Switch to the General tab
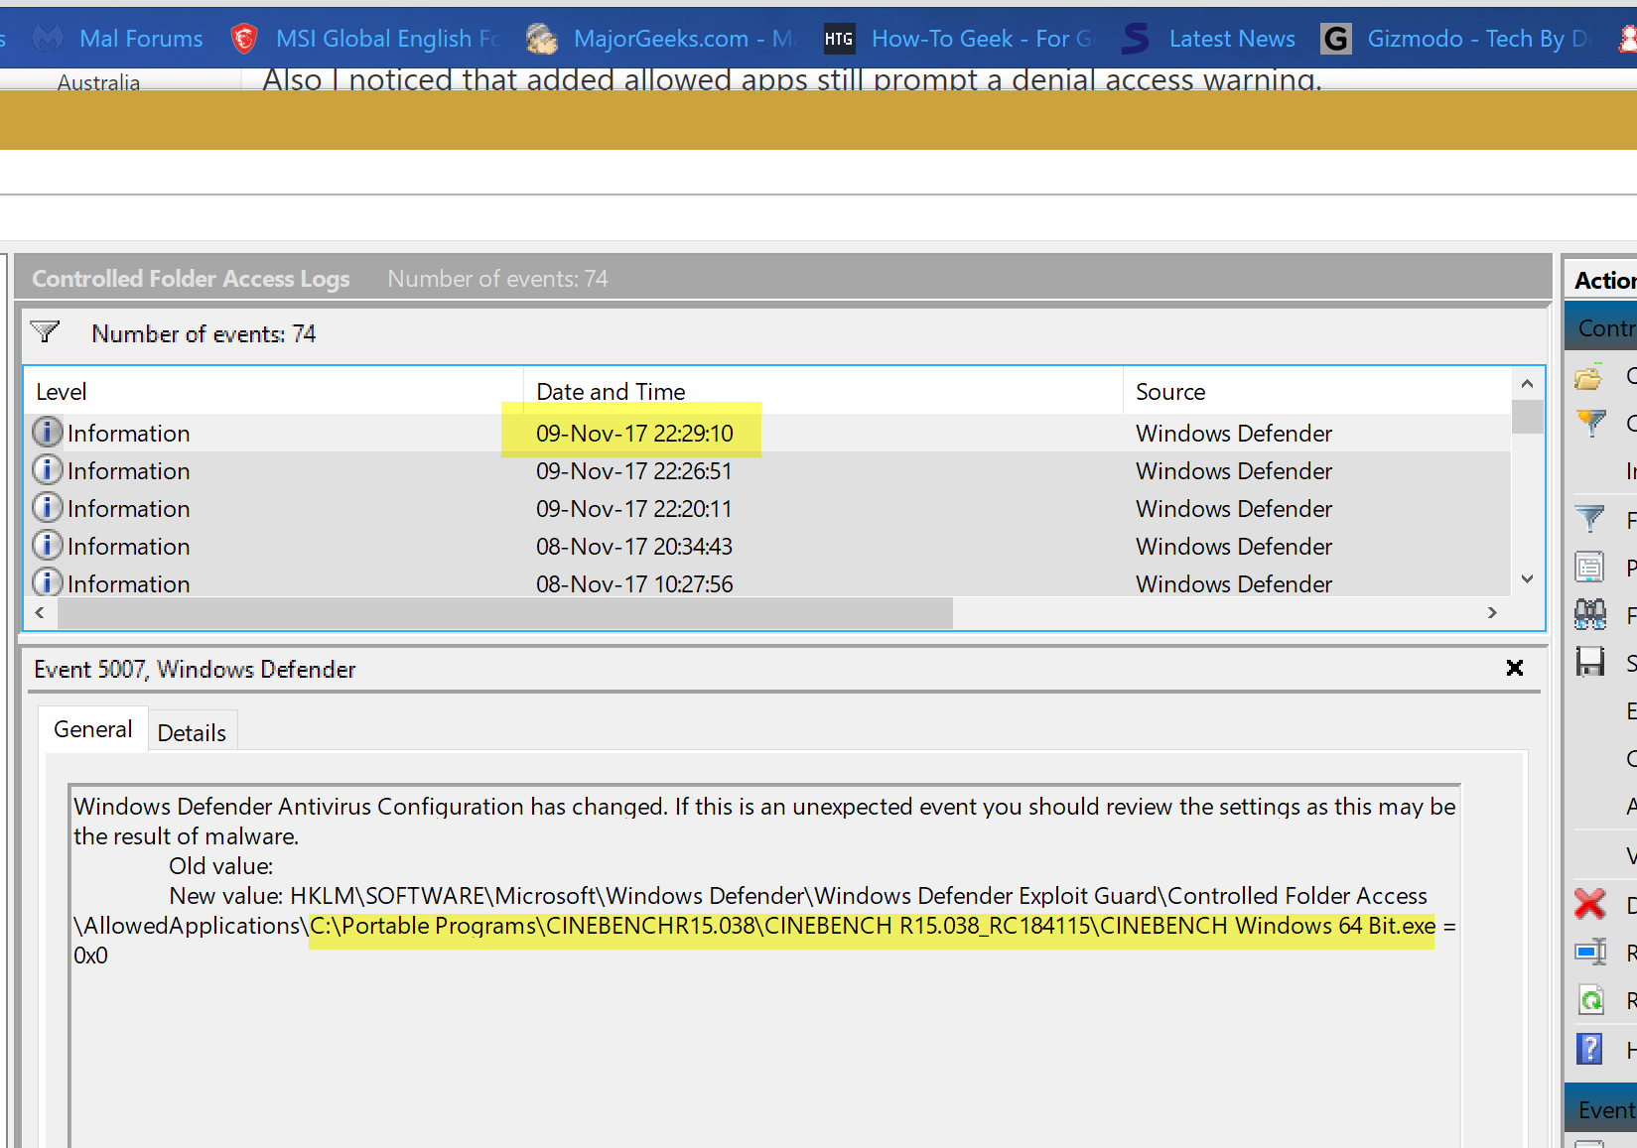The image size is (1637, 1148). [x=92, y=729]
